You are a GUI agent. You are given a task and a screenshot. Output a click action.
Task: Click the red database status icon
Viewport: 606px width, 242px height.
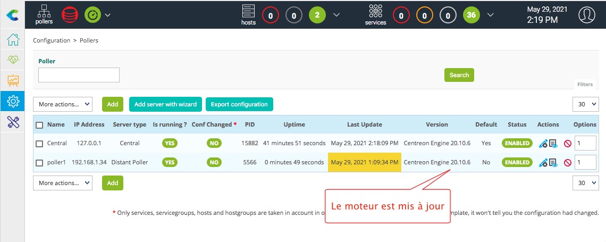pos(70,14)
